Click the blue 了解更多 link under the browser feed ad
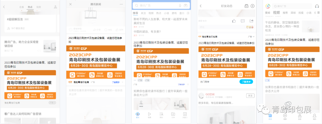322x124 pixels. [x=182, y=84]
